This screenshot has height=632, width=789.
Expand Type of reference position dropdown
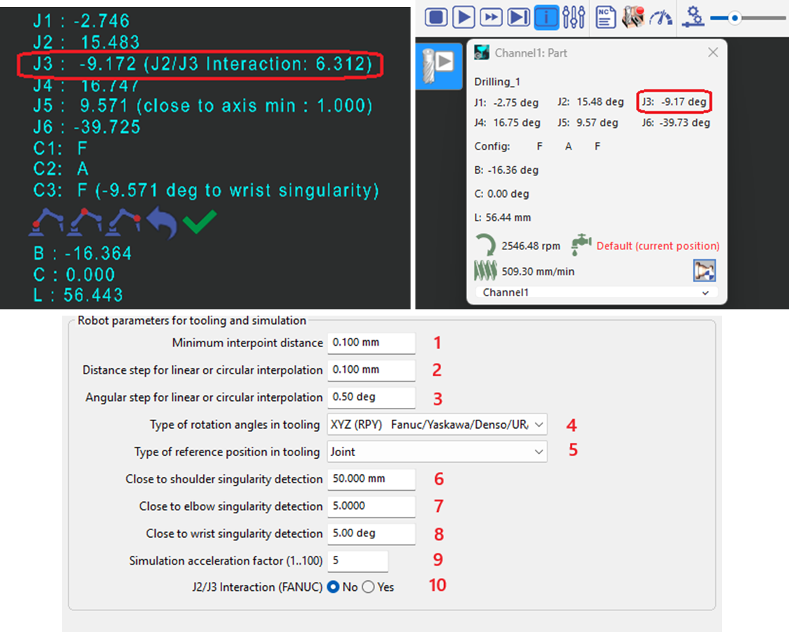click(x=437, y=452)
